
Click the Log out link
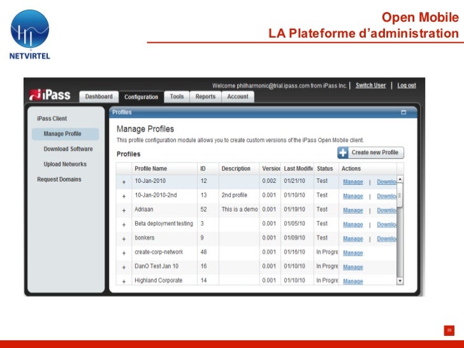pos(407,85)
